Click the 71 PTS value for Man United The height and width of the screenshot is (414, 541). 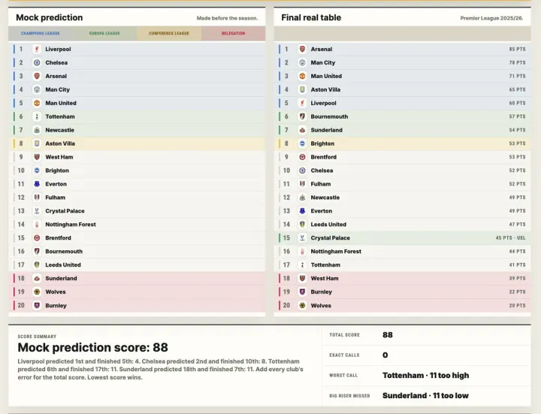pyautogui.click(x=517, y=76)
